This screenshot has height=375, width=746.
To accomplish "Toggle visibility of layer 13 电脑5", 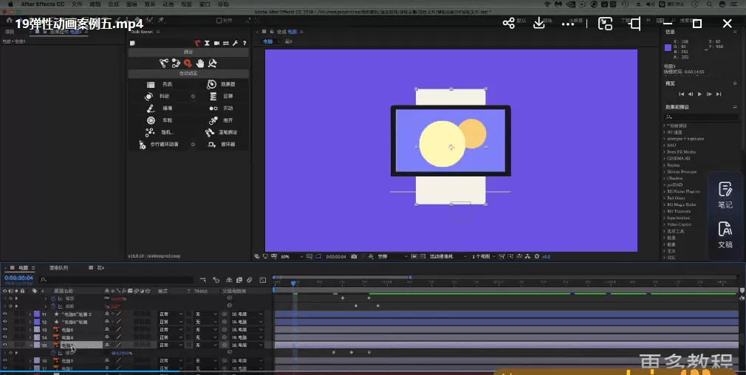I will pyautogui.click(x=5, y=329).
